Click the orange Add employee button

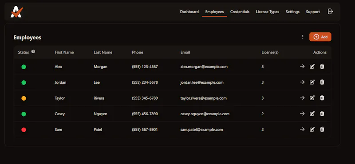coord(320,37)
